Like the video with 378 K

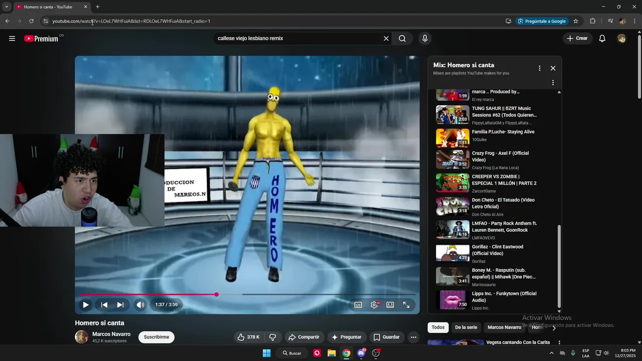coord(249,337)
